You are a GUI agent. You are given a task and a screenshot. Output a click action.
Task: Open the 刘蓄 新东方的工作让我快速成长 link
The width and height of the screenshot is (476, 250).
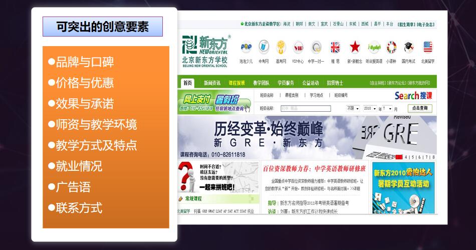[x=309, y=211]
